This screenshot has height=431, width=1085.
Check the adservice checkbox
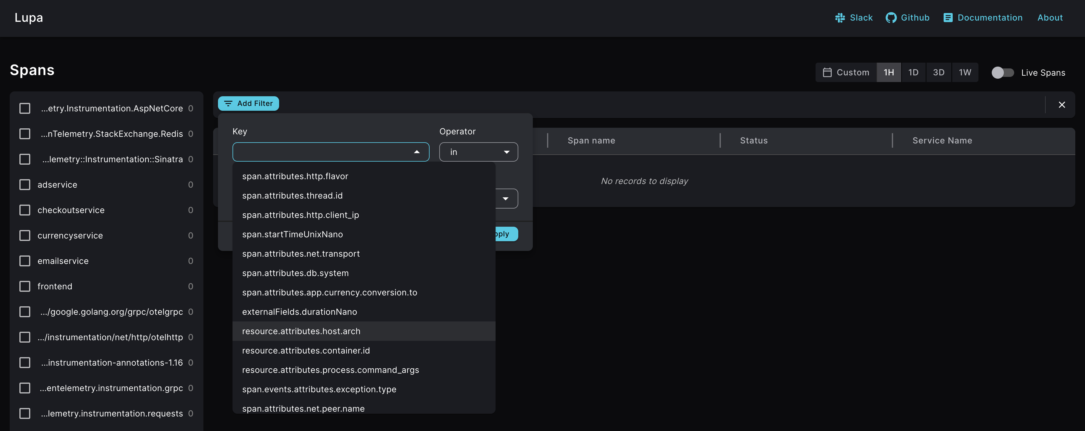pyautogui.click(x=25, y=184)
